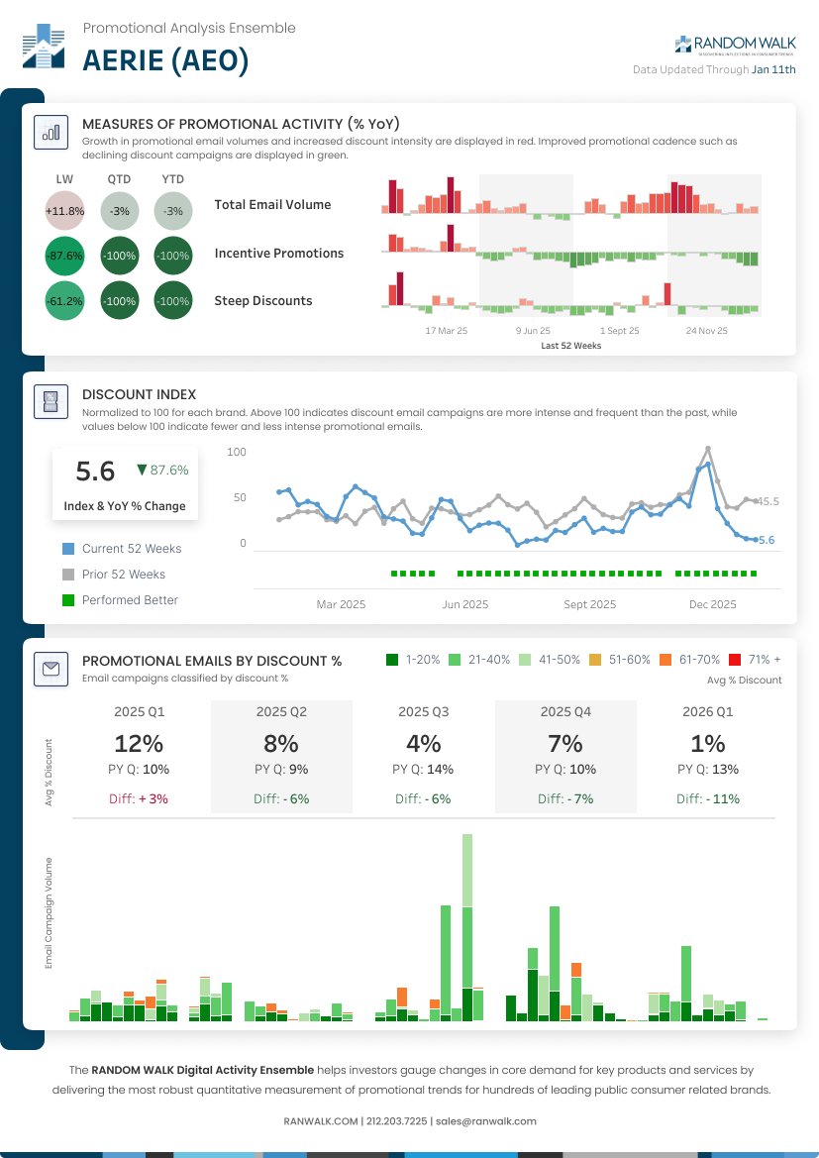Click the 61-70% orange legend swatch
Screen dimensions: 819x1158
(665, 660)
